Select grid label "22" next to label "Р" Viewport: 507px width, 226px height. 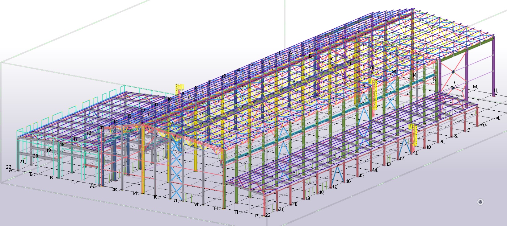(268, 215)
